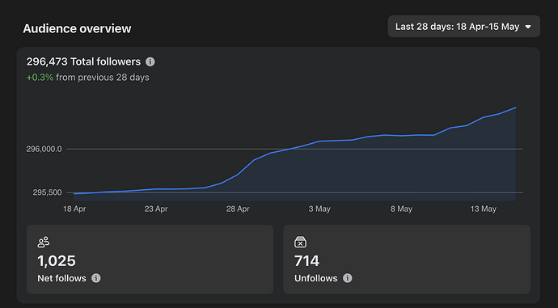Click the 295,500 y-axis label

coord(48,192)
